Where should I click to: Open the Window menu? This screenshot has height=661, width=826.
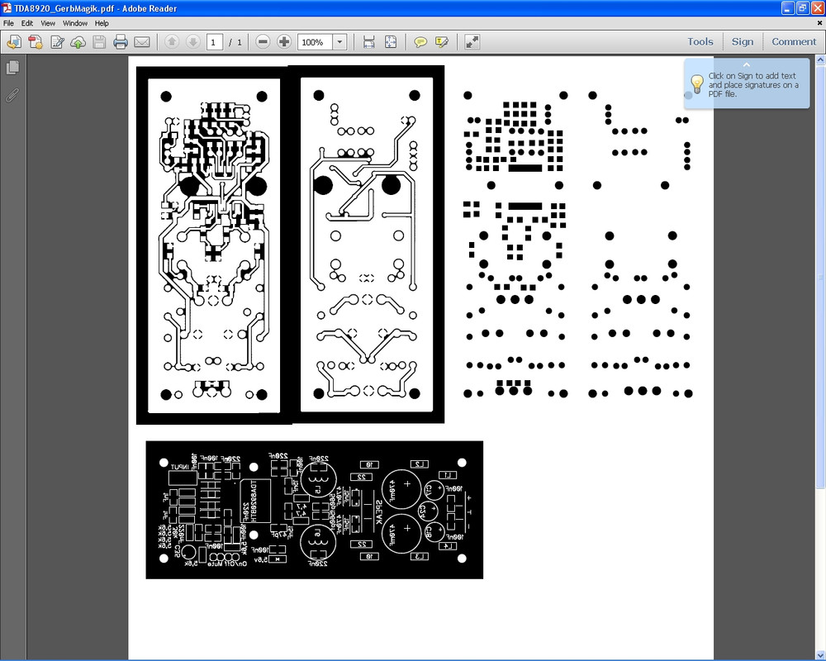tap(75, 23)
